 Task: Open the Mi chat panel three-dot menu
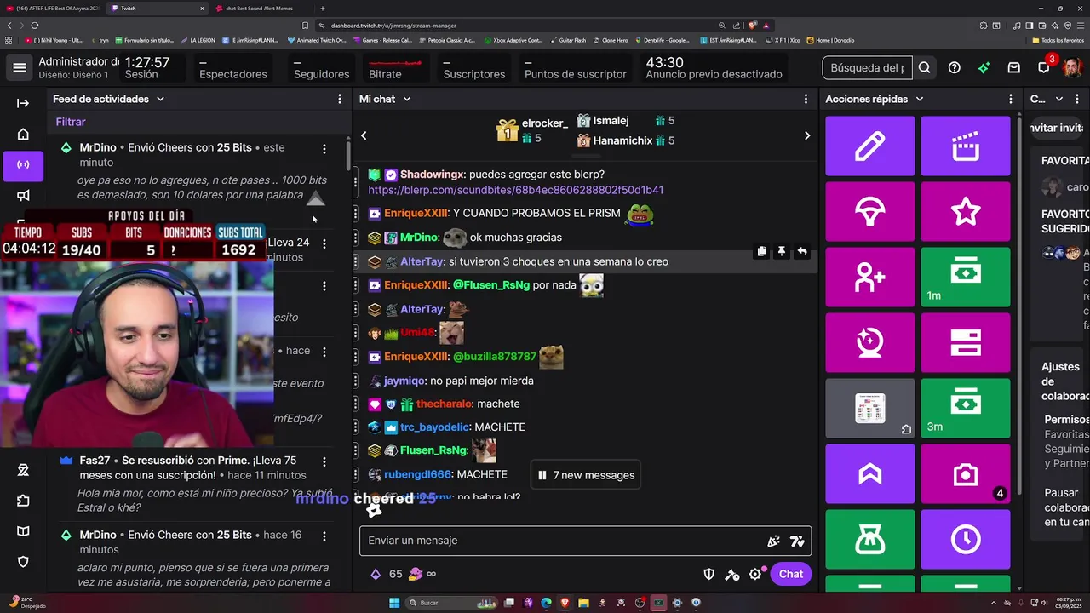tap(806, 100)
